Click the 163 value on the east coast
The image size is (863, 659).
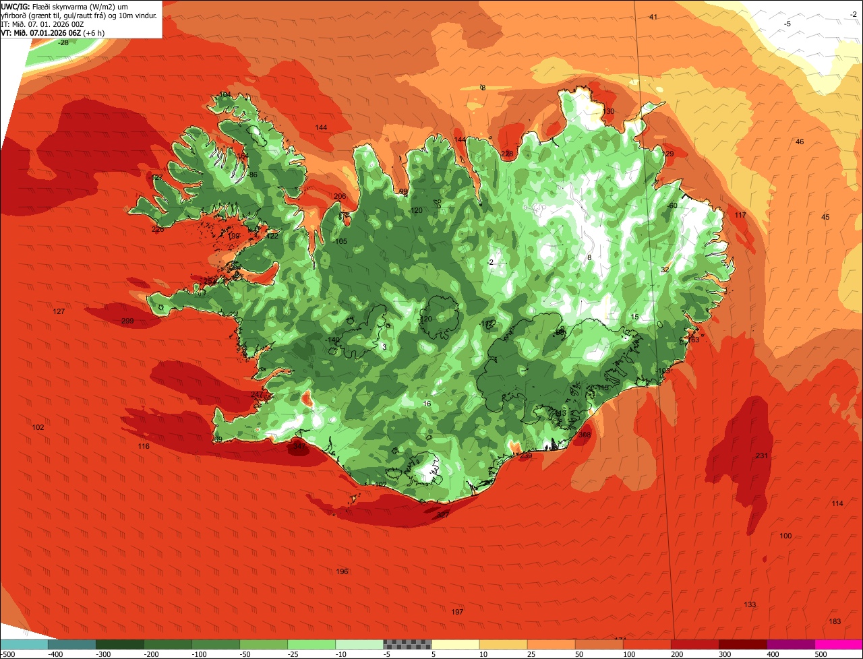(x=693, y=340)
